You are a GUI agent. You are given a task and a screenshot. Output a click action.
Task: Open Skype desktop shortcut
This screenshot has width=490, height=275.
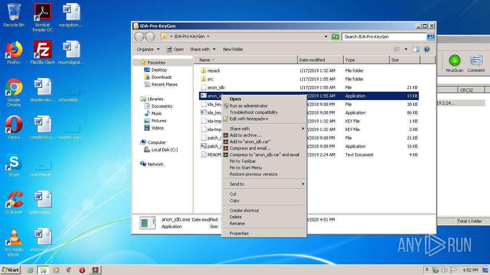point(14,165)
